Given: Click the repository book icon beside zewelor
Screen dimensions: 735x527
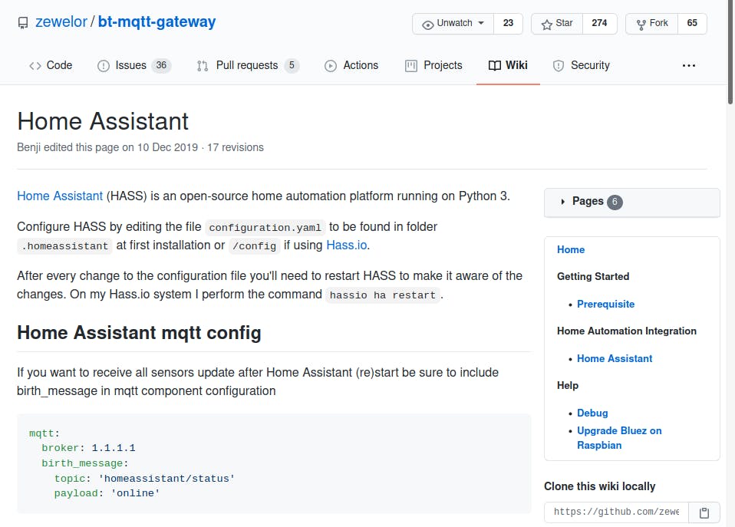Looking at the screenshot, I should point(23,23).
